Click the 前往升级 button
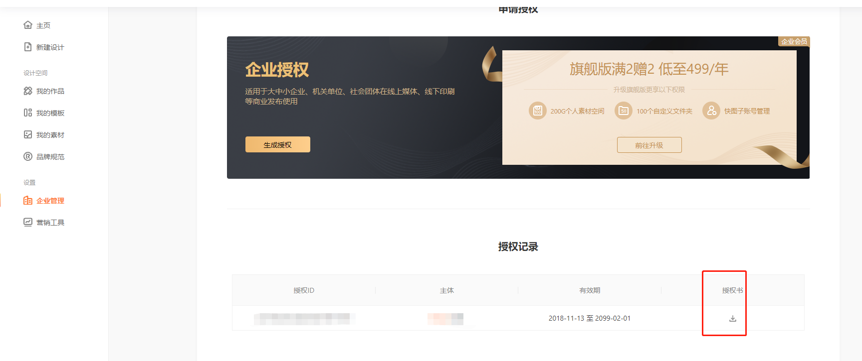 pyautogui.click(x=649, y=145)
